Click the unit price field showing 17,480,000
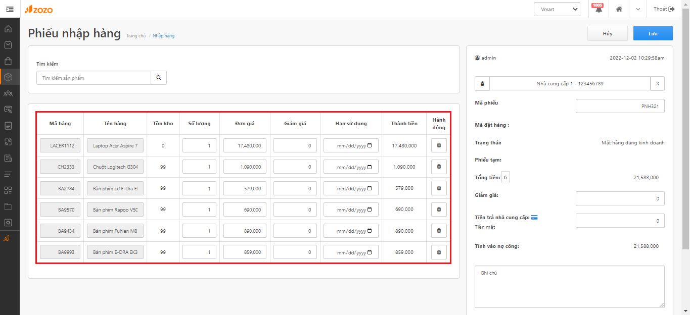The height and width of the screenshot is (315, 690). [245, 145]
